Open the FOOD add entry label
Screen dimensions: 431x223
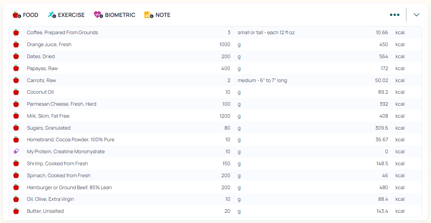30,15
